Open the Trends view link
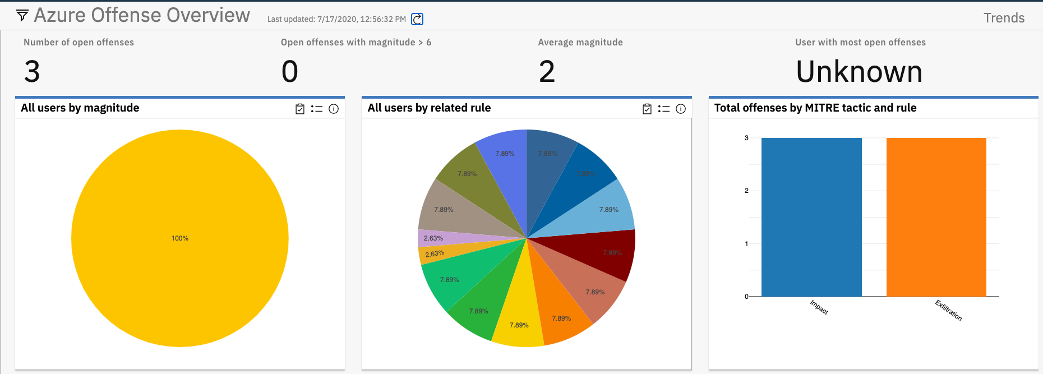Image resolution: width=1043 pixels, height=374 pixels. click(1004, 18)
